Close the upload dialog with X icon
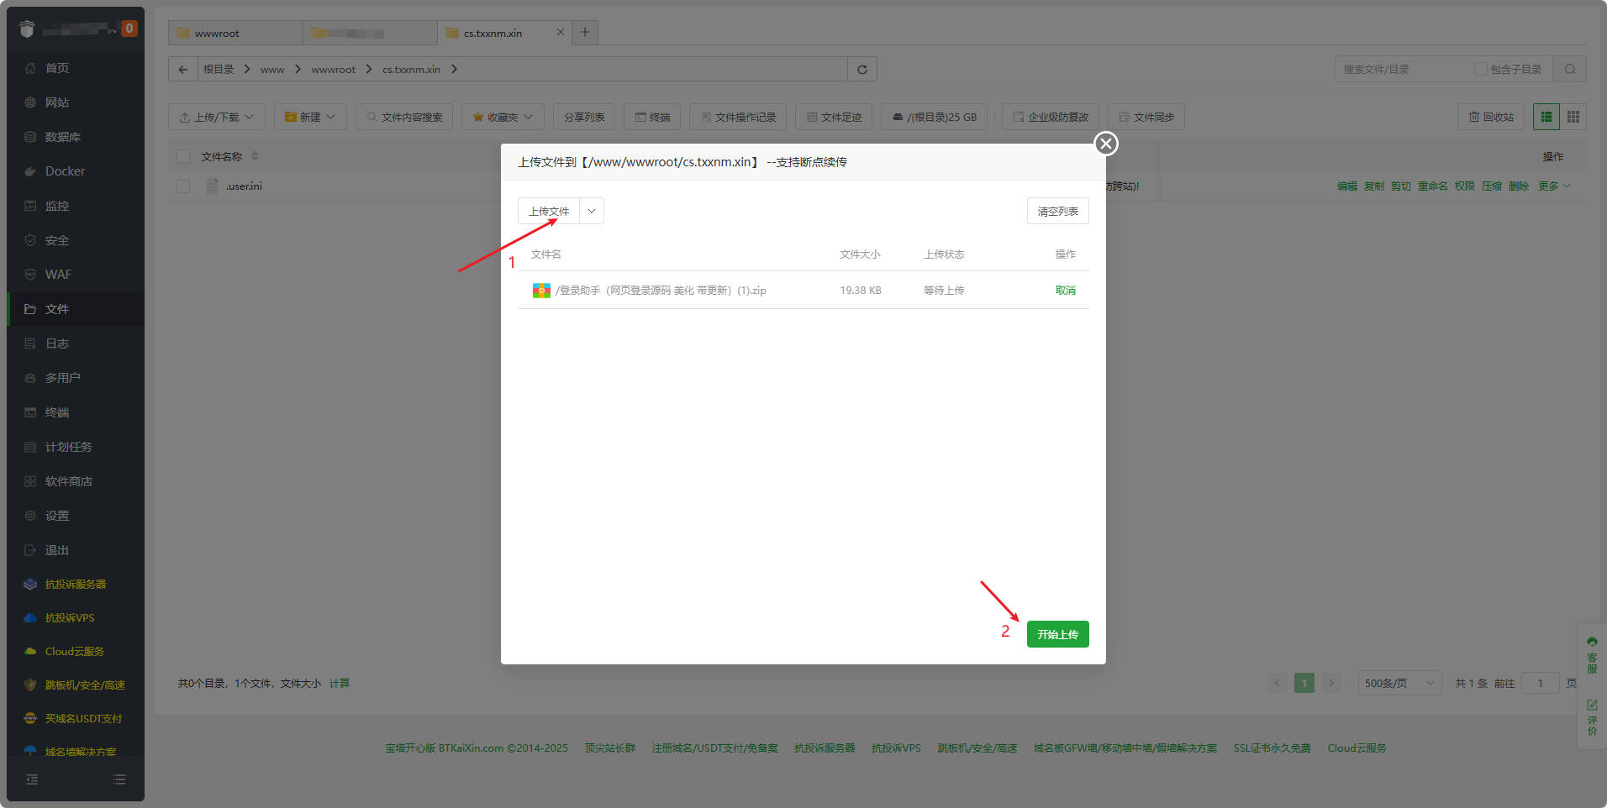Image resolution: width=1607 pixels, height=808 pixels. tap(1105, 144)
